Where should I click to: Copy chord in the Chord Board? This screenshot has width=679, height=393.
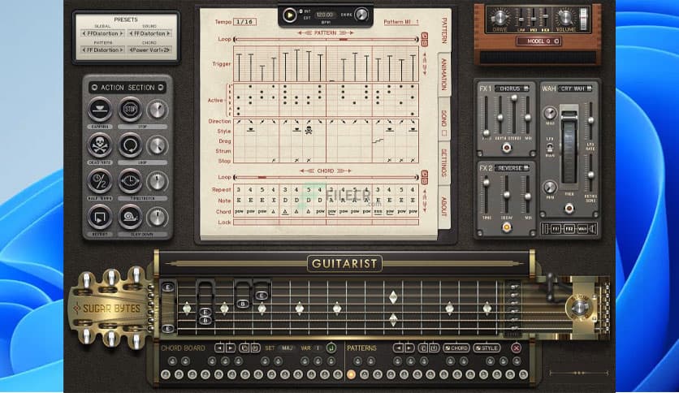(x=244, y=348)
